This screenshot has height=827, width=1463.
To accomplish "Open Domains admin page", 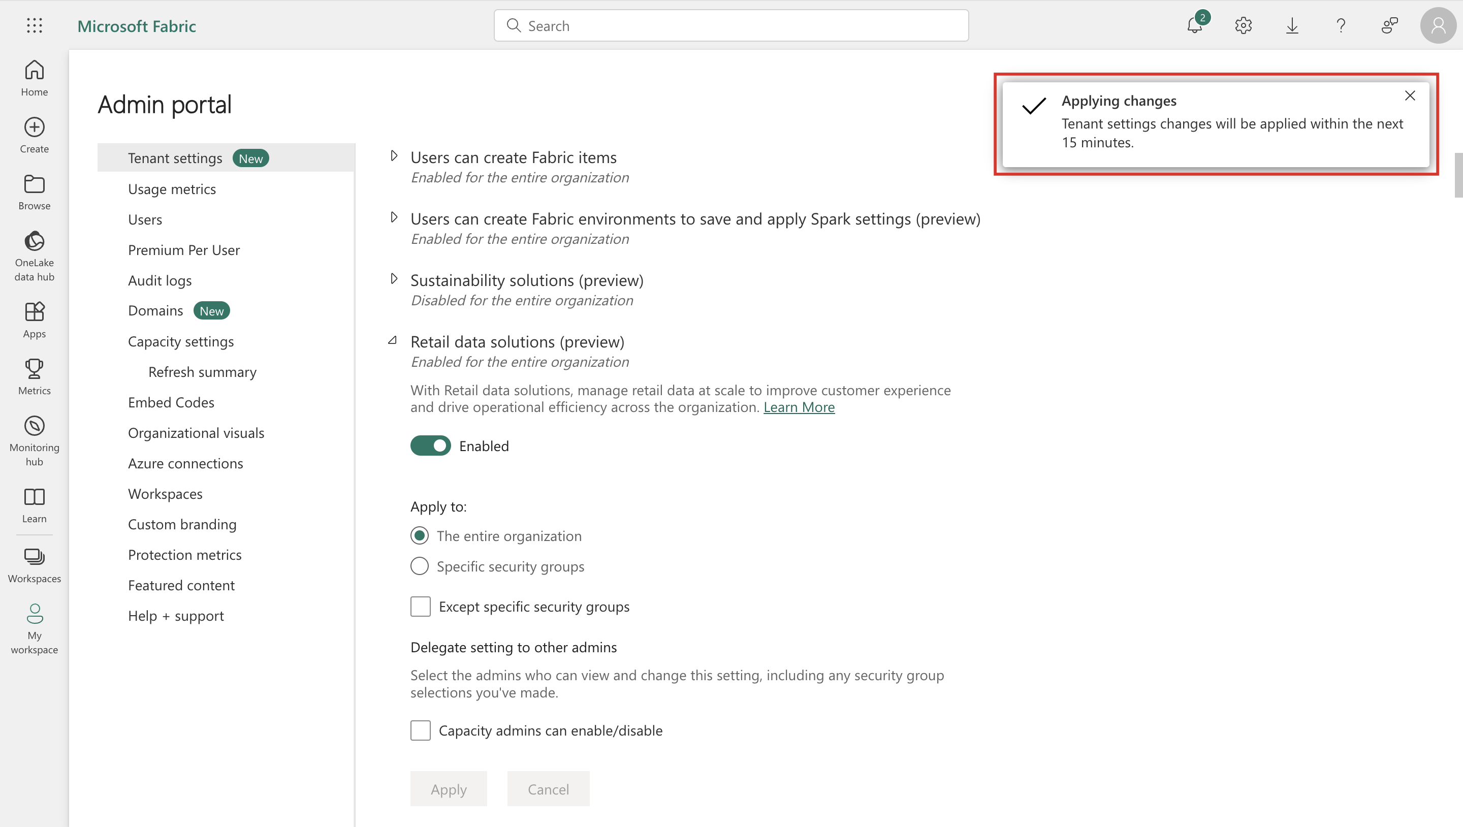I will coord(155,311).
